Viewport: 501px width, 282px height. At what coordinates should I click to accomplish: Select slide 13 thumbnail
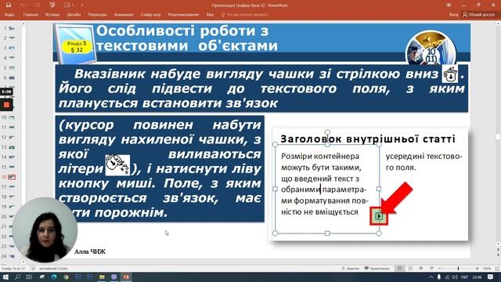point(12,147)
